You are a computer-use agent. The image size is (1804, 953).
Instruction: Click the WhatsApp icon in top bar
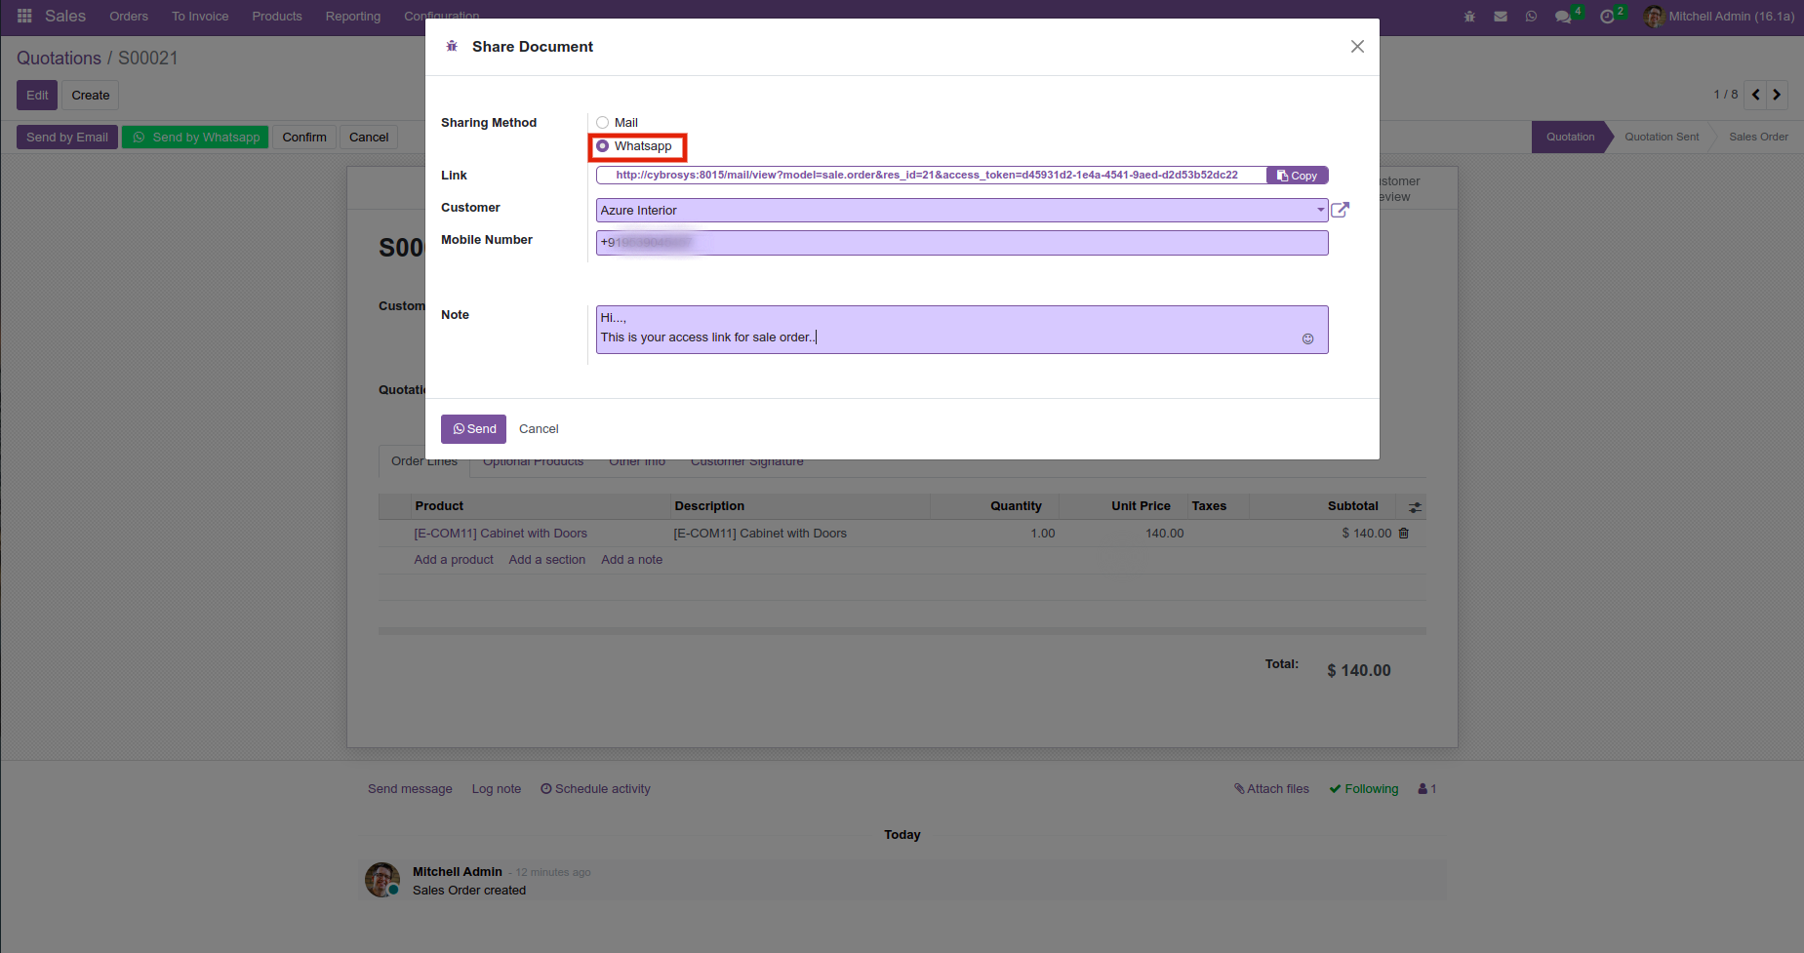(1531, 17)
